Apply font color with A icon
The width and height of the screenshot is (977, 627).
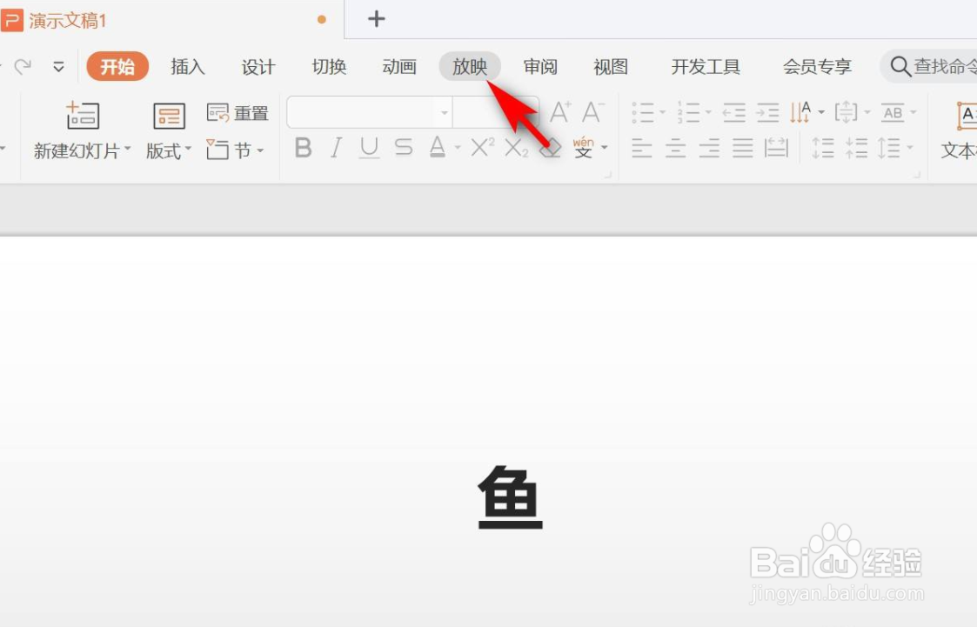click(438, 148)
